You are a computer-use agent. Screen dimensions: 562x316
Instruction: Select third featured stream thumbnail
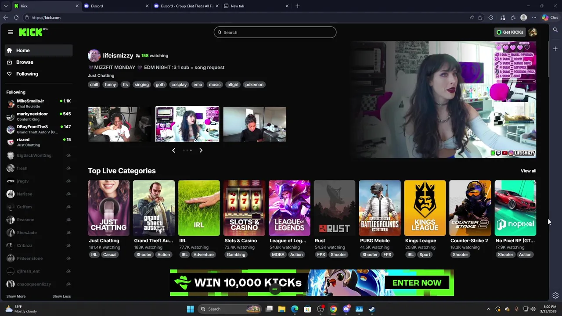click(x=255, y=124)
